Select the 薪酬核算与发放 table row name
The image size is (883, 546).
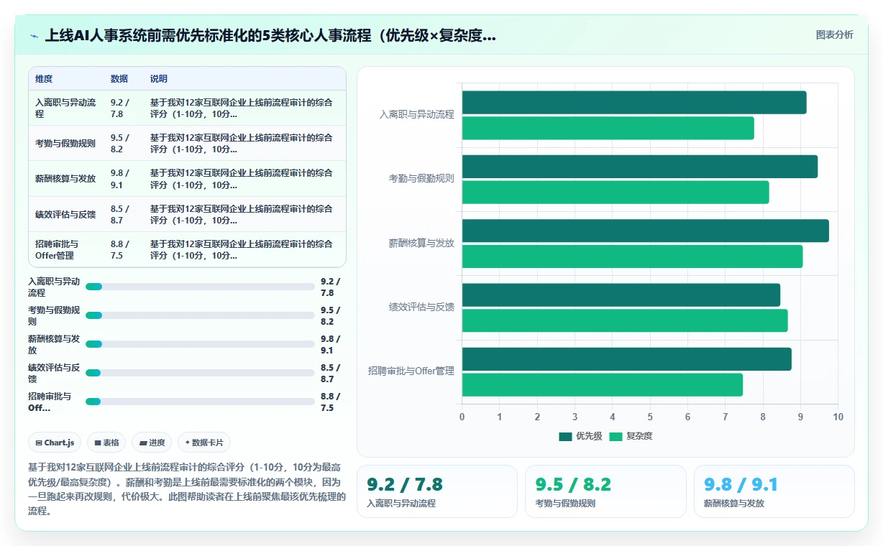point(65,179)
